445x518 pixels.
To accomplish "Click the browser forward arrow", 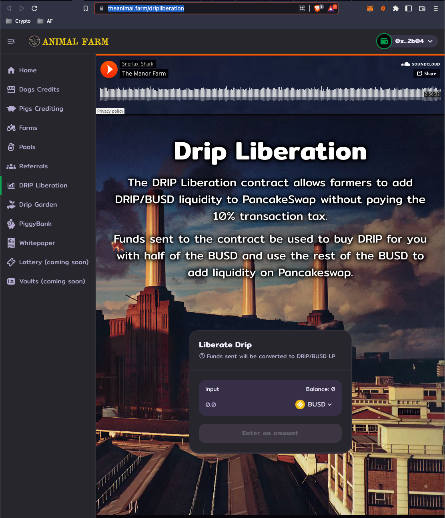I will pos(22,8).
